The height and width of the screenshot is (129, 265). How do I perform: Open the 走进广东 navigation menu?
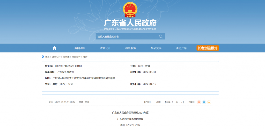point(181,48)
